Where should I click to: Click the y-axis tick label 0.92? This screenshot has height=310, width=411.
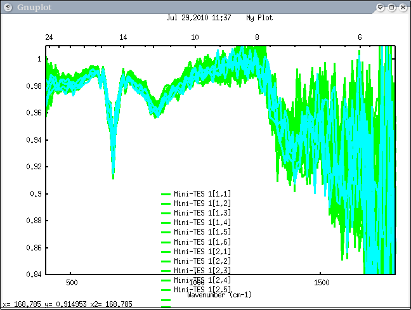[34, 167]
